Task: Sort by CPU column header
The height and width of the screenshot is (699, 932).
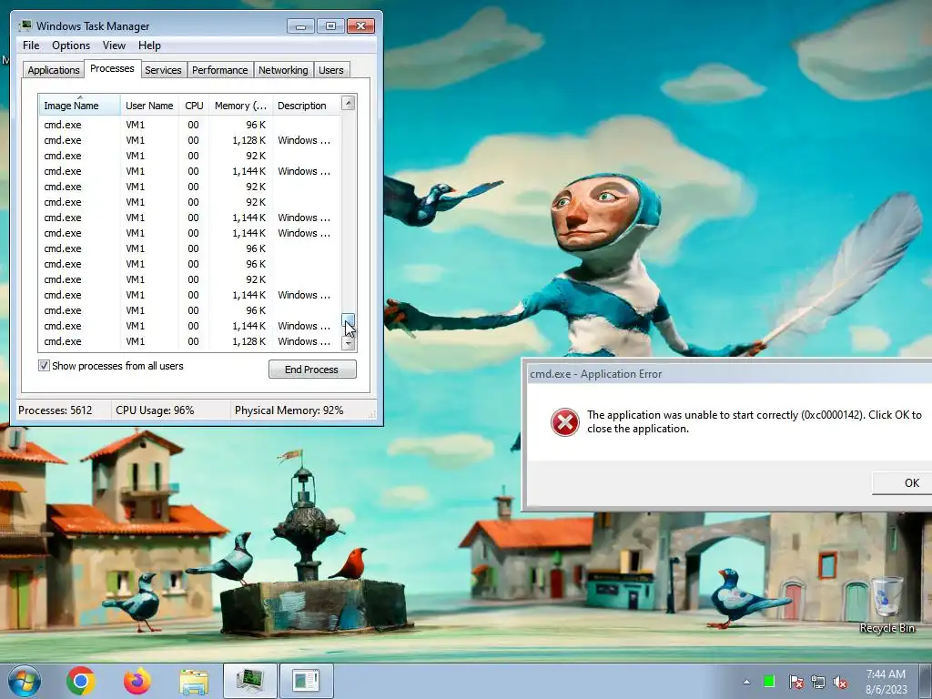Action: tap(194, 106)
